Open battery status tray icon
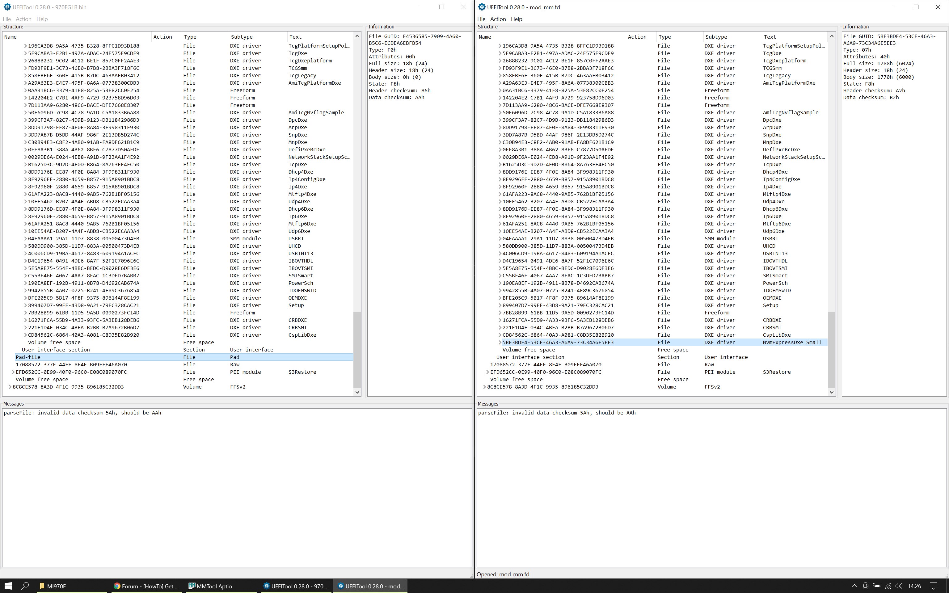 877,586
